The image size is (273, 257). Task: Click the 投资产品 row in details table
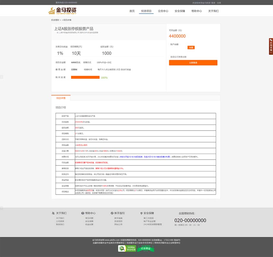[x=136, y=116]
